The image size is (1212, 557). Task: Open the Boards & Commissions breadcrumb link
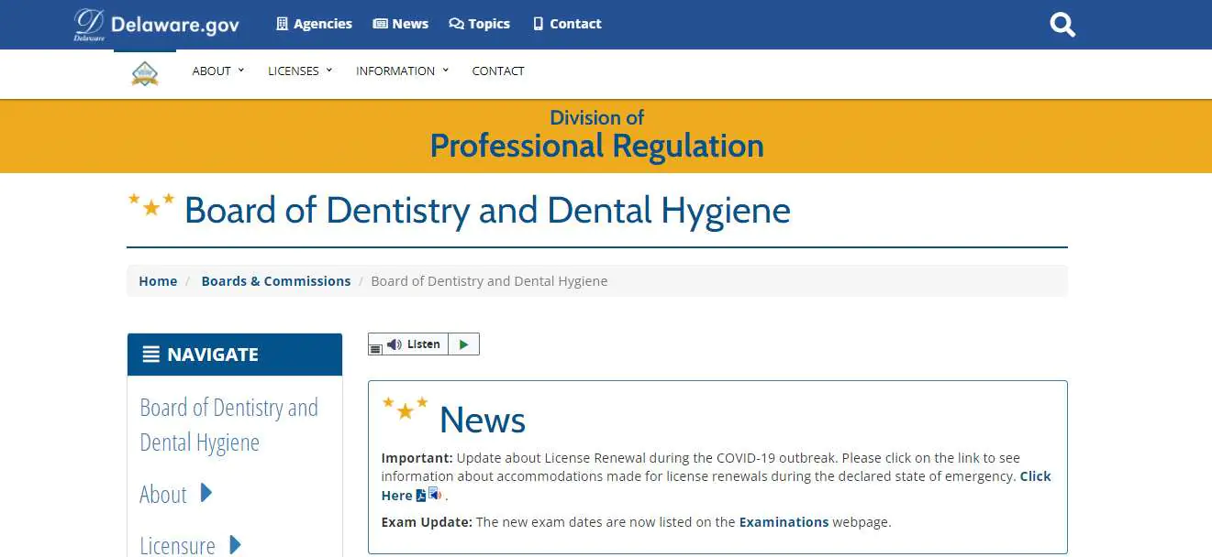click(x=275, y=280)
